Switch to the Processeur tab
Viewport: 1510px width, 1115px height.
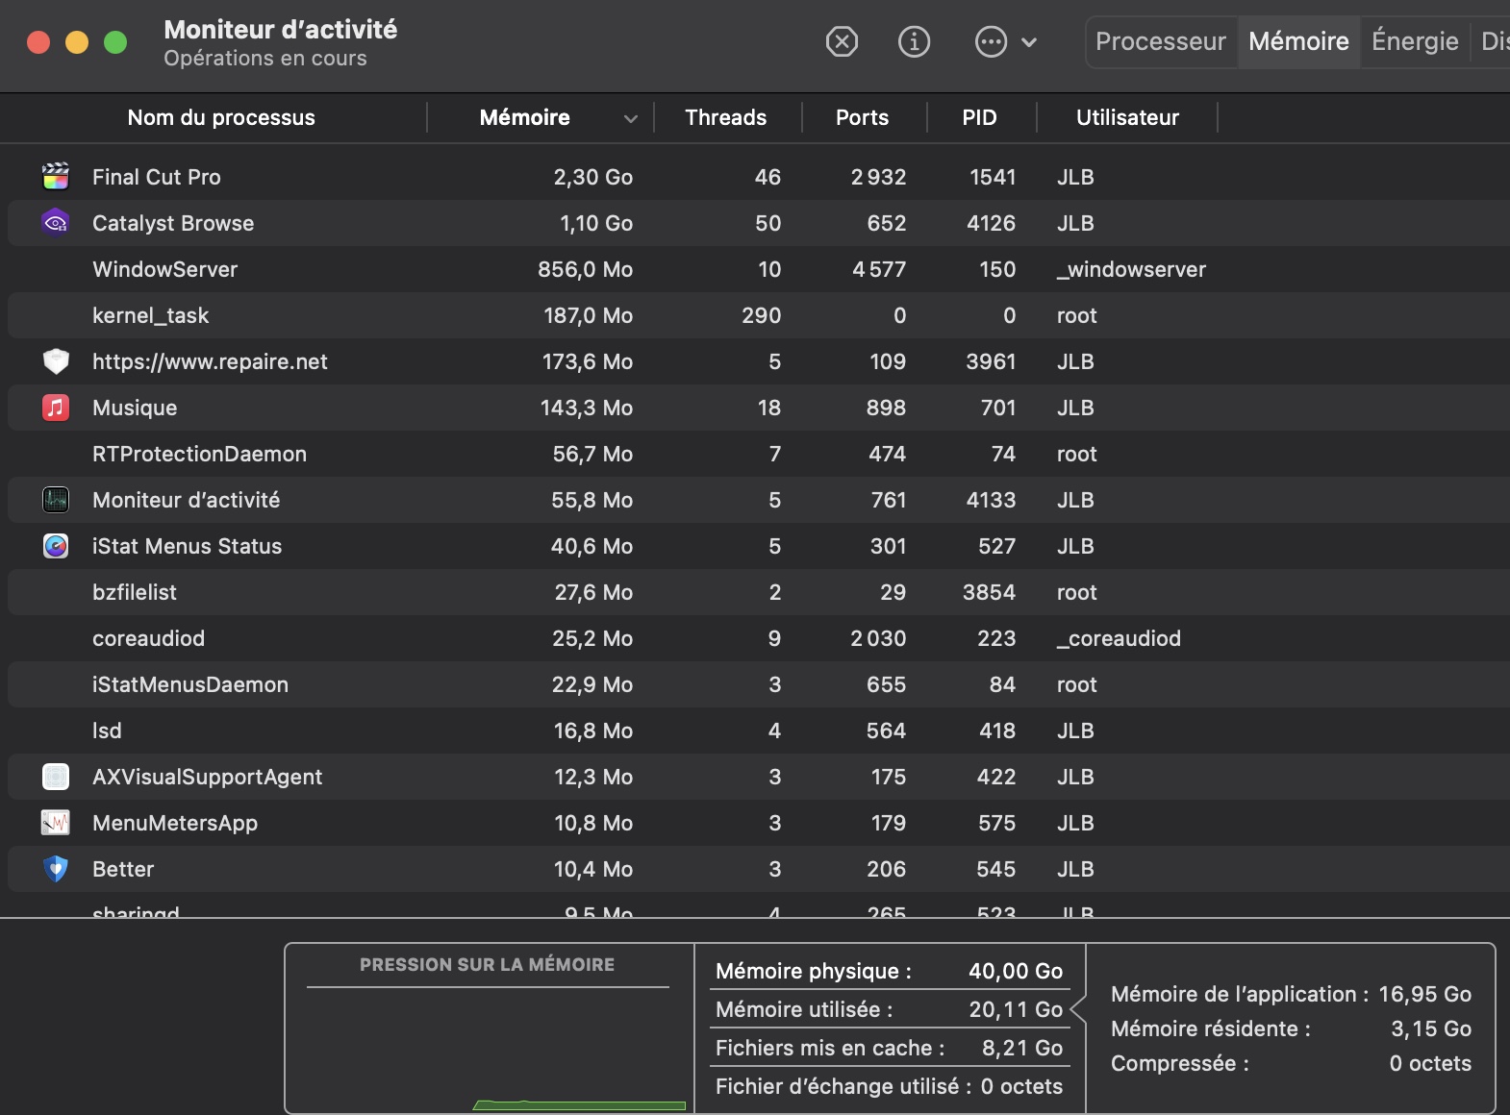point(1160,41)
